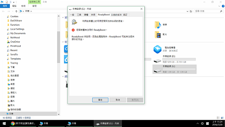The width and height of the screenshot is (225, 127).
Task: Expand address bar history dropdown
Action: coord(187,11)
